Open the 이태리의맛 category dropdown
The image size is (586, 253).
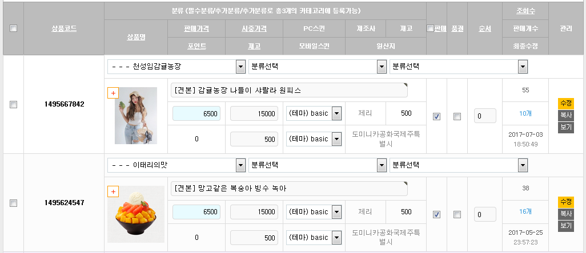pyautogui.click(x=240, y=165)
